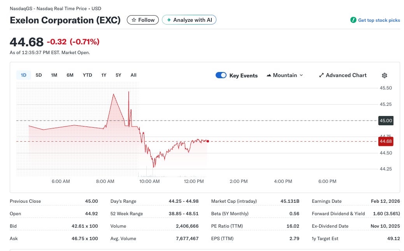The width and height of the screenshot is (404, 251).
Task: Click the Avg. Volume value 7,677,467
Action: pyautogui.click(x=187, y=239)
